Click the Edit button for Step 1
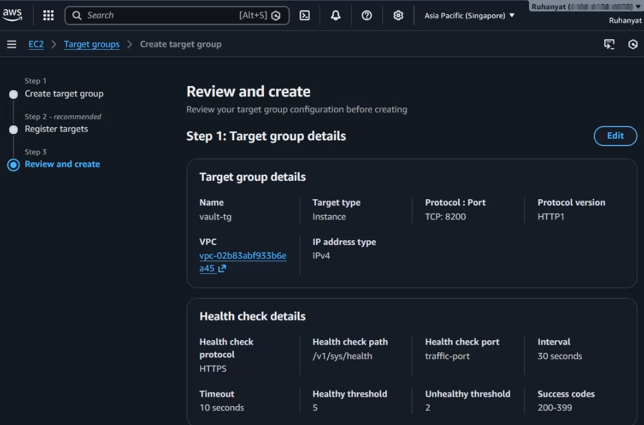The height and width of the screenshot is (425, 644). [x=615, y=136]
